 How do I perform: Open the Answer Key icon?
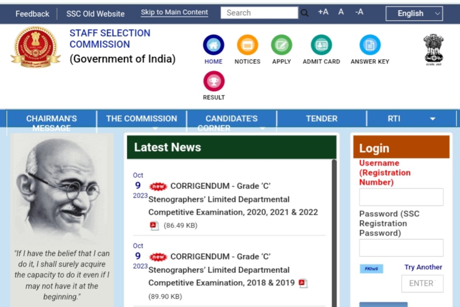pyautogui.click(x=370, y=45)
